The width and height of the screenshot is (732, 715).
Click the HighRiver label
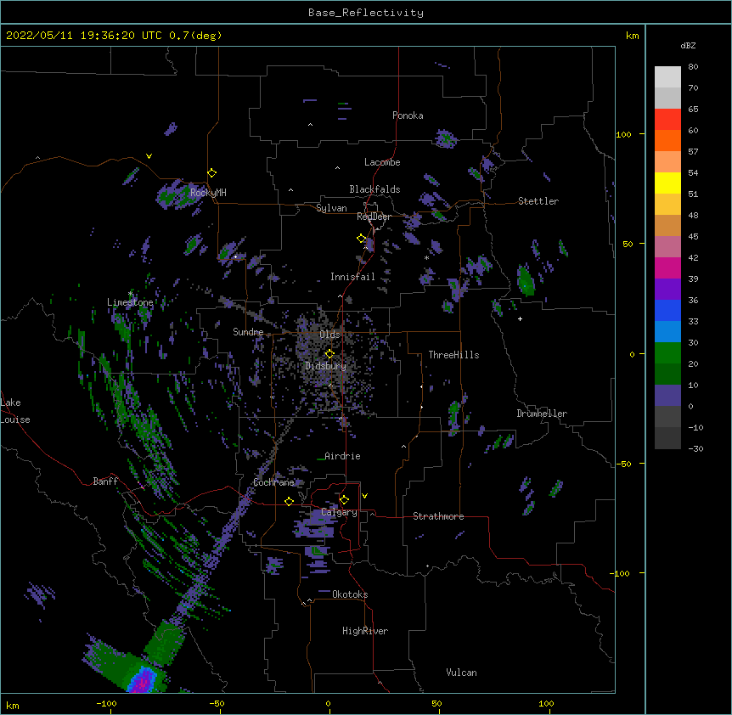365,631
